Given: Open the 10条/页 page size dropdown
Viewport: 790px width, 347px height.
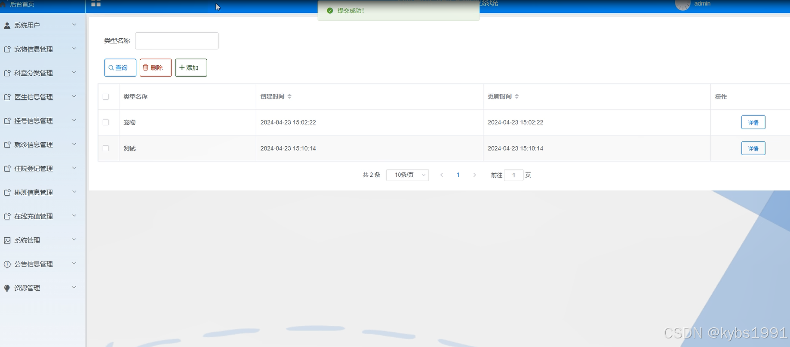Looking at the screenshot, I should [x=407, y=175].
